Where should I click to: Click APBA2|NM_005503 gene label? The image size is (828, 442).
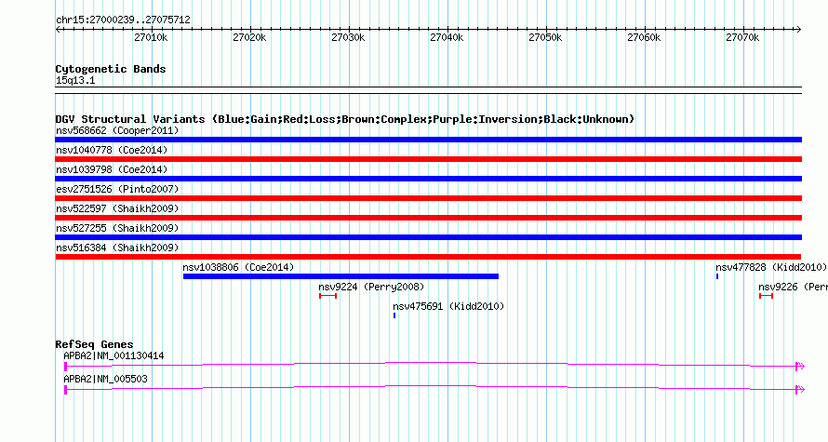105,379
